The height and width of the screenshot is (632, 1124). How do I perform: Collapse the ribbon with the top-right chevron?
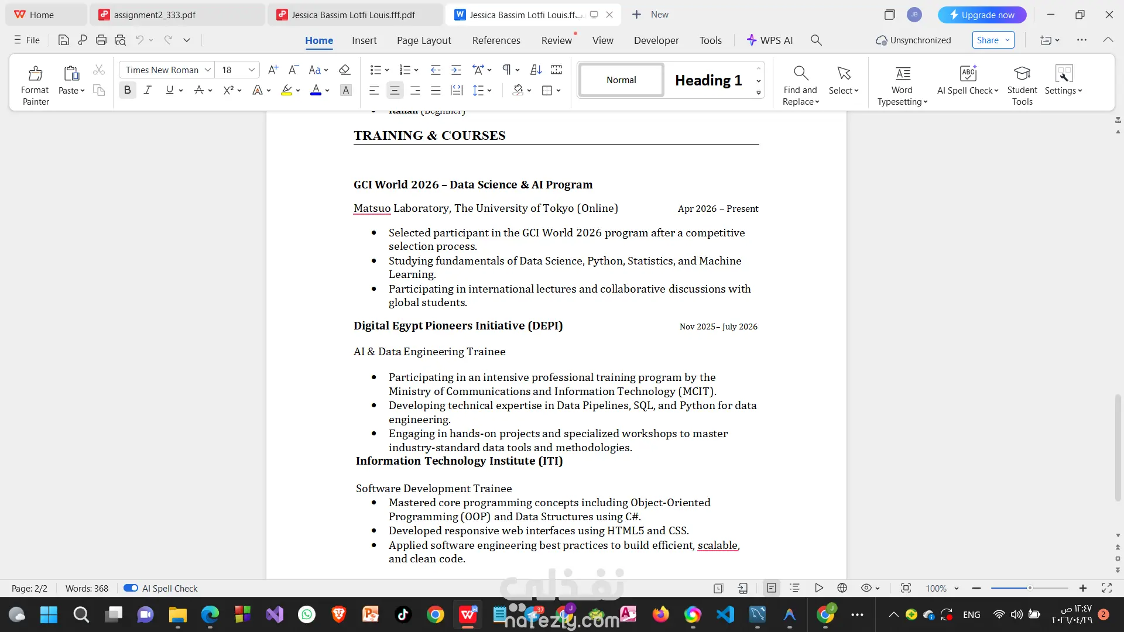[x=1108, y=40]
